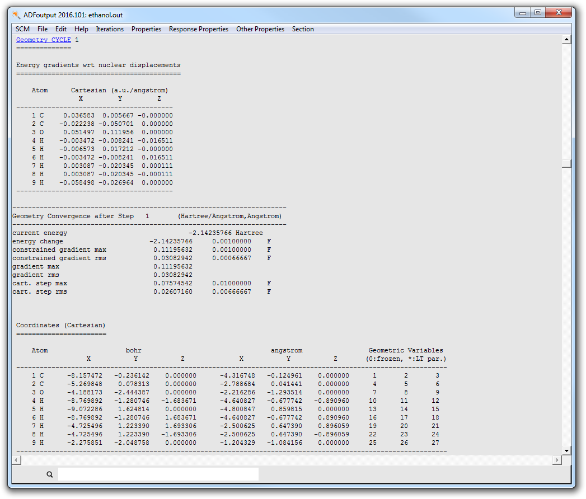Close the ADFoutput window

point(559,13)
